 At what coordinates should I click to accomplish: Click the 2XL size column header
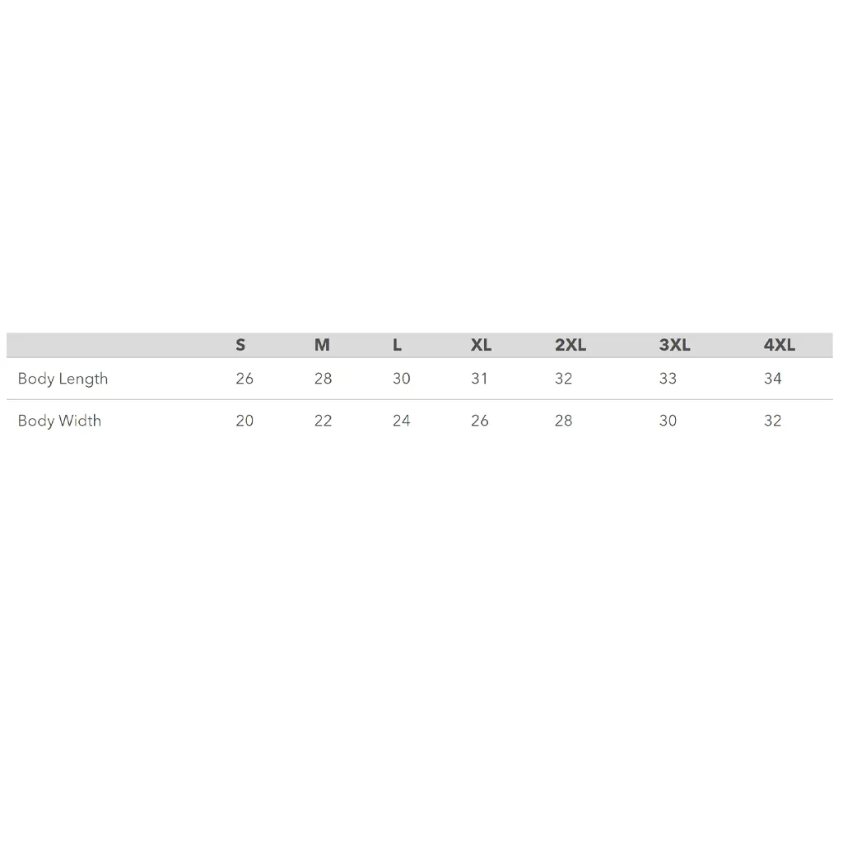(571, 345)
